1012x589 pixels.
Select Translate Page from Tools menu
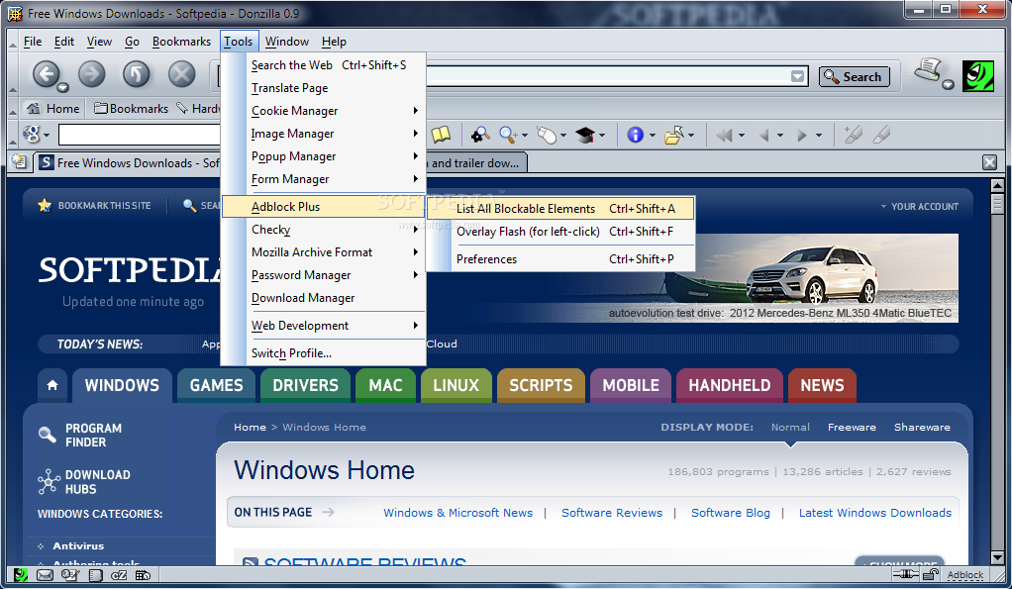(323, 88)
